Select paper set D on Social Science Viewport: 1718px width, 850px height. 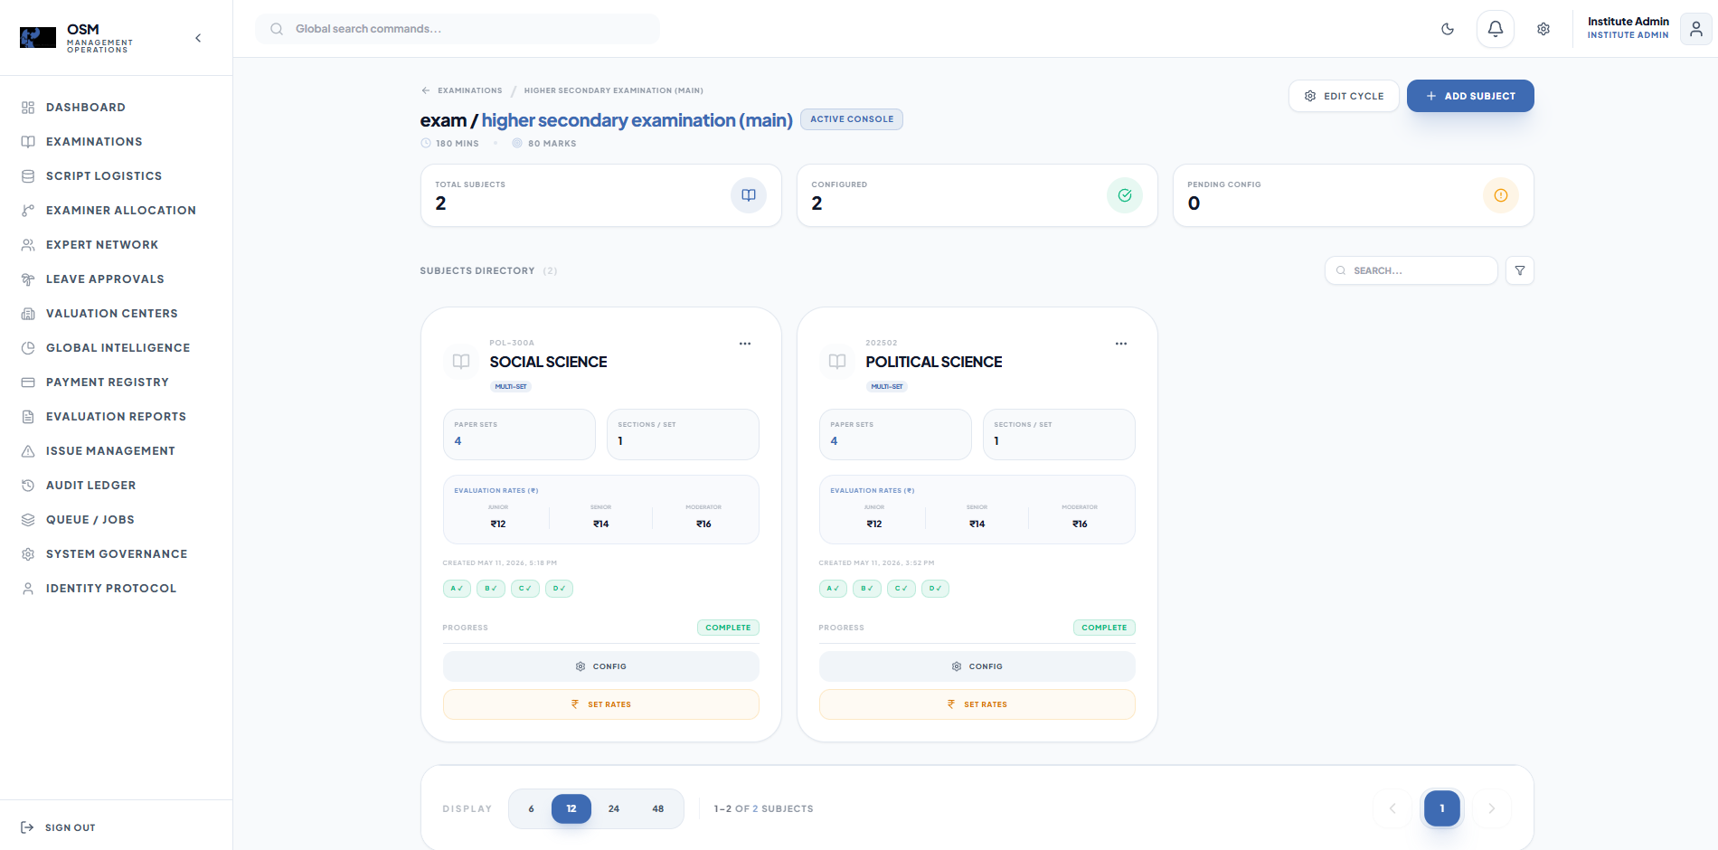point(560,589)
